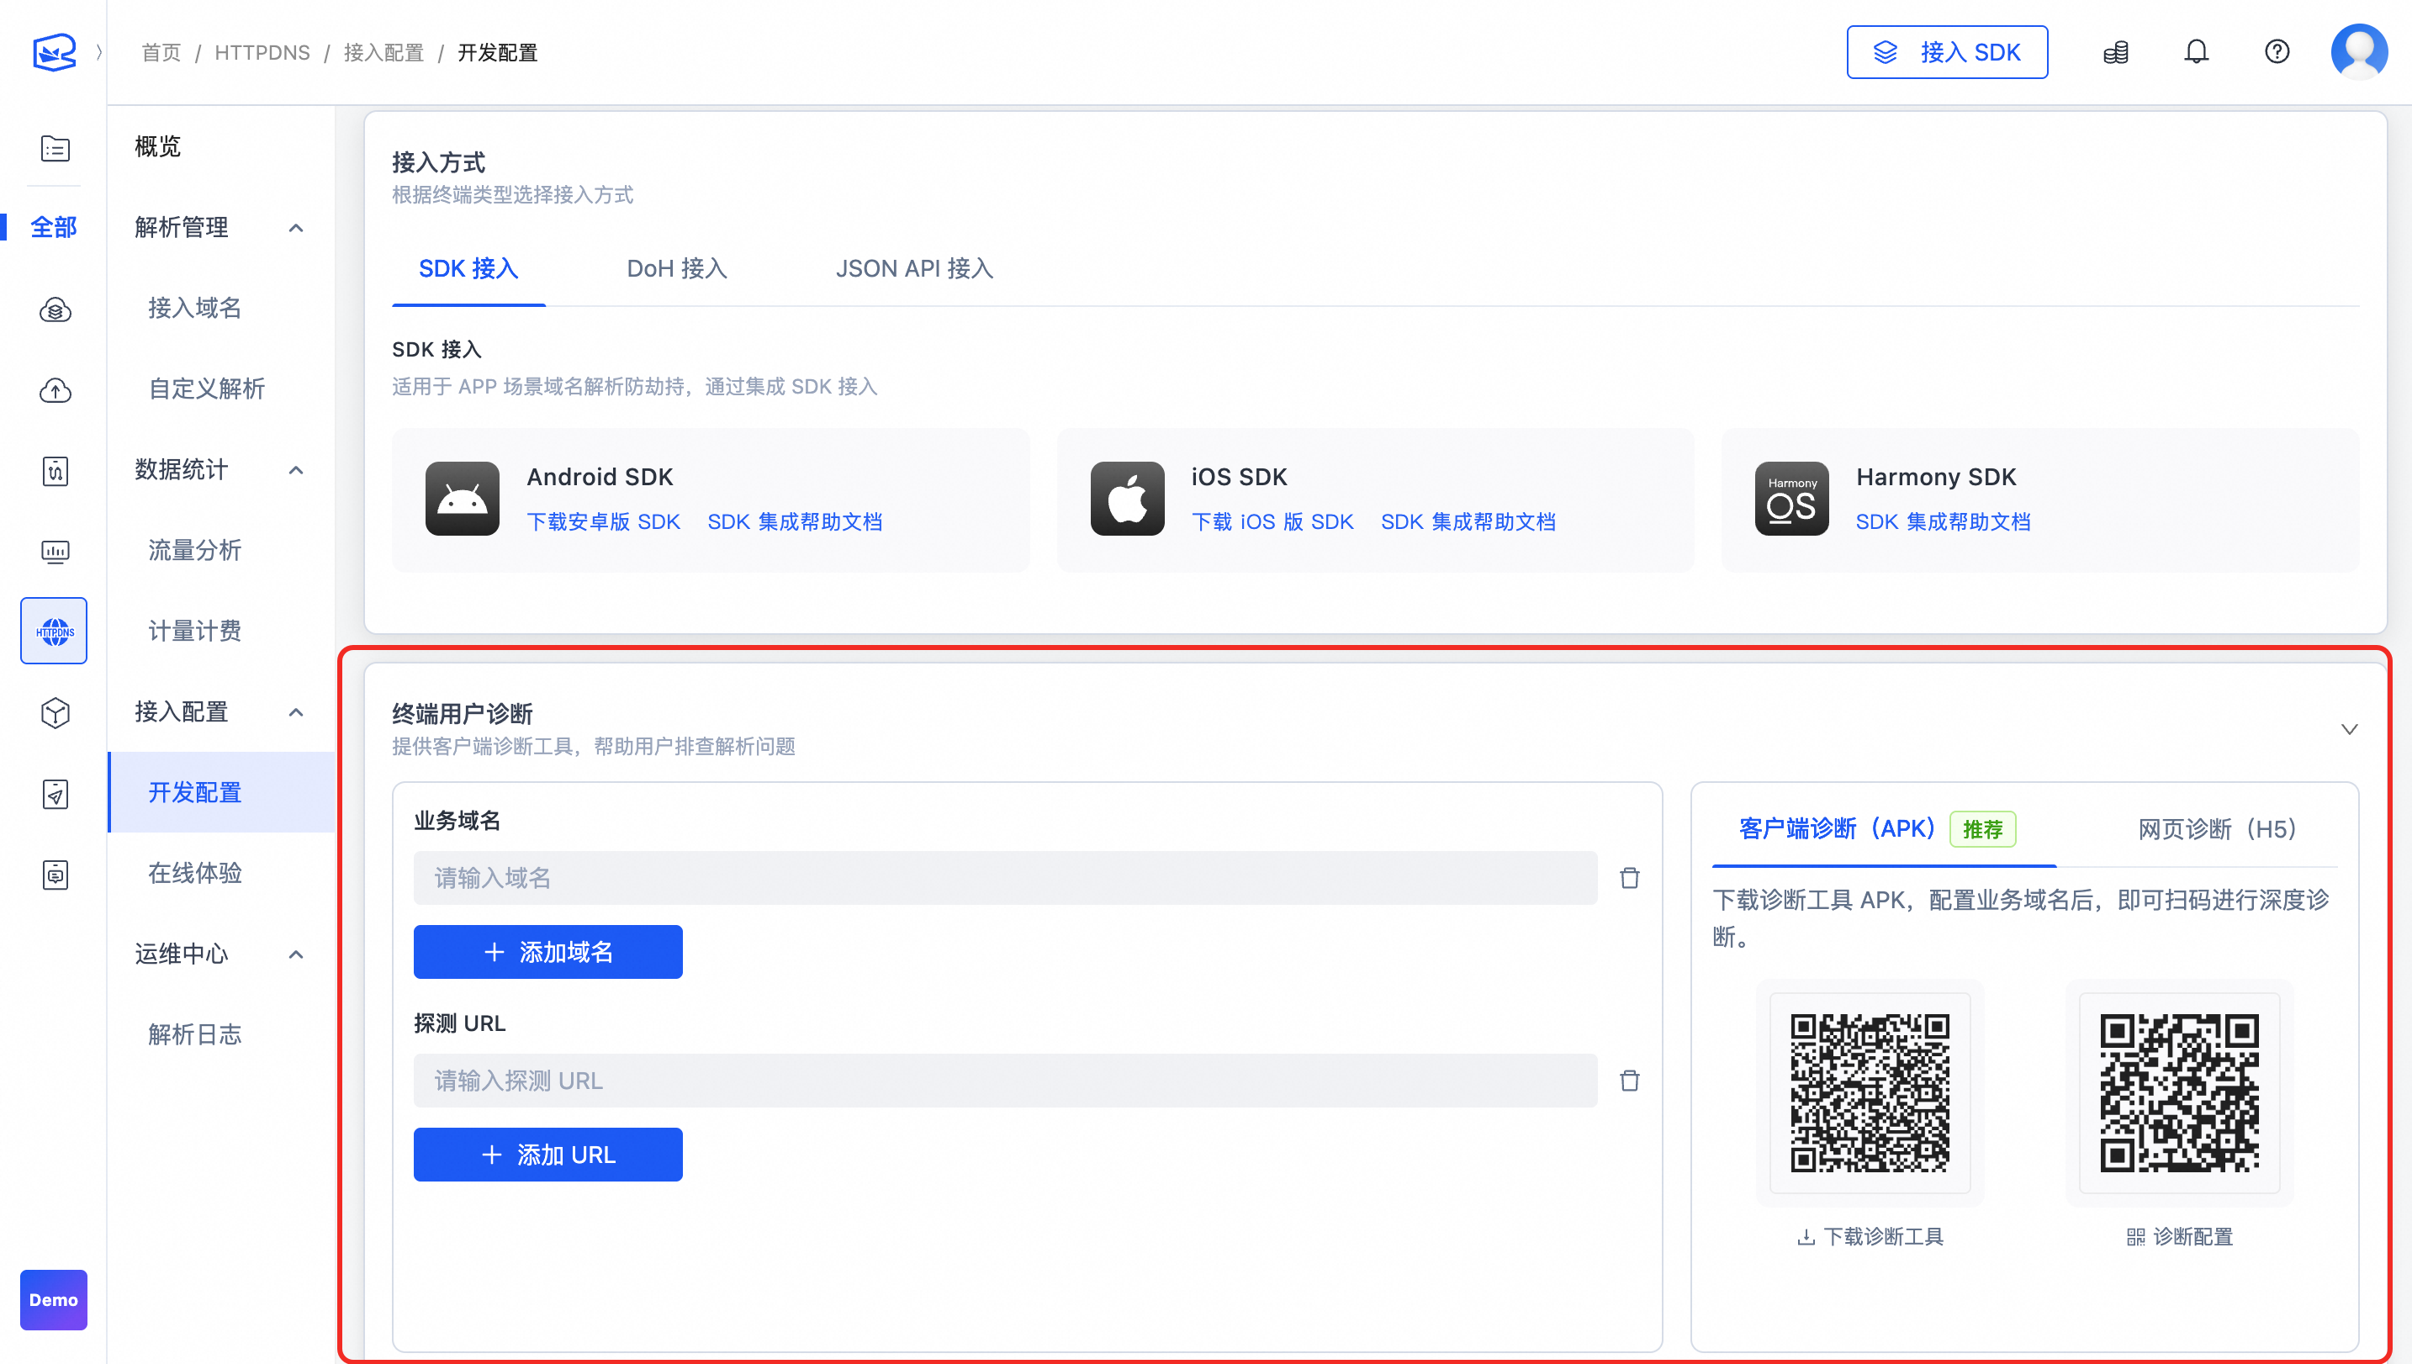Collapse the 解析管理 menu section
Image resolution: width=2412 pixels, height=1364 pixels.
tap(296, 228)
